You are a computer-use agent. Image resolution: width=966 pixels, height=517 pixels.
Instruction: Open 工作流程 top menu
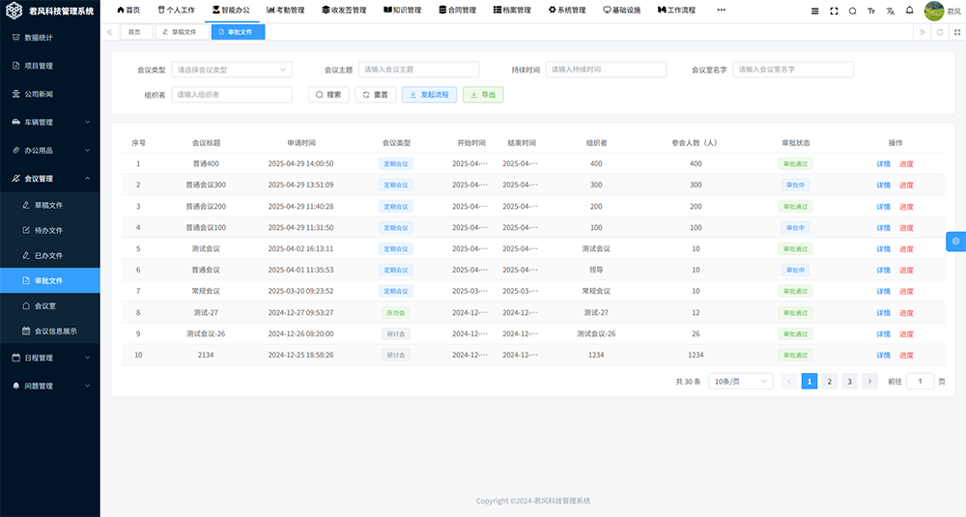coord(676,10)
